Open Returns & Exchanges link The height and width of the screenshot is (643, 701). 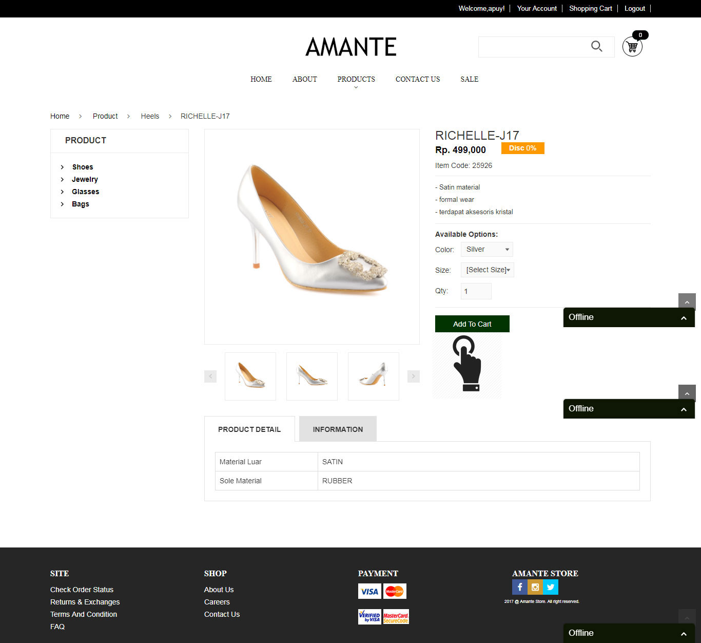[x=85, y=602]
